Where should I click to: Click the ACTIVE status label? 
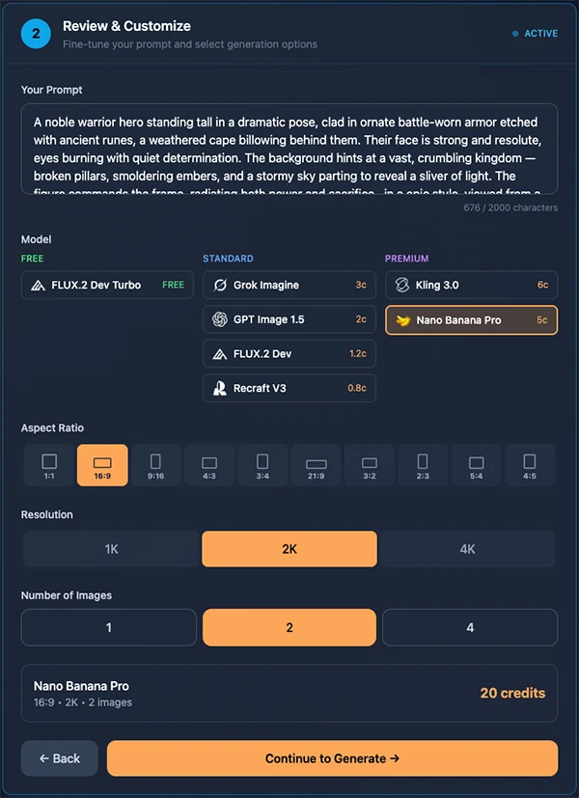tap(537, 33)
